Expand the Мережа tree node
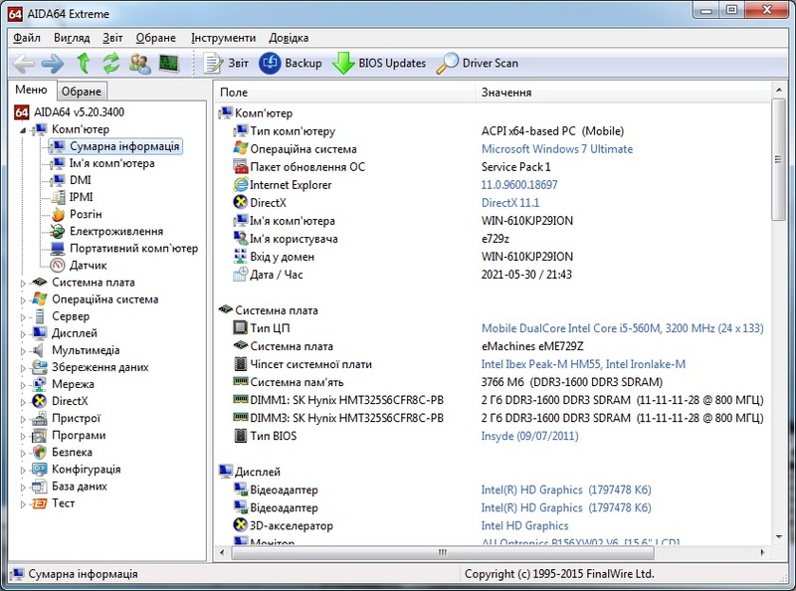Screen dimensions: 796x591 click(x=23, y=385)
